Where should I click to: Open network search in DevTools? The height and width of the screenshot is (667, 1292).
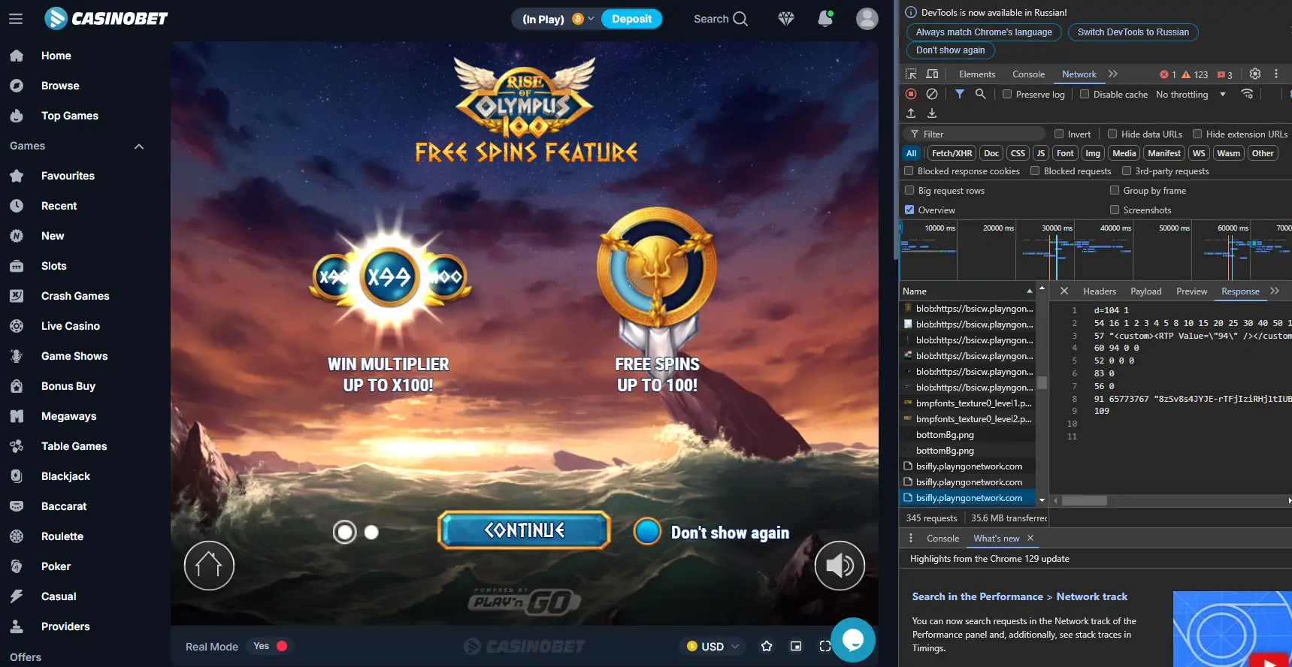[981, 94]
